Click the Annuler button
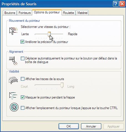This screenshot has height=132, width=126. click(91, 126)
